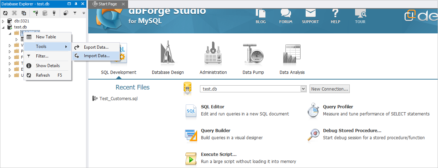
Task: Click the New Connection plug icon with plus
Action: (x=36, y=13)
